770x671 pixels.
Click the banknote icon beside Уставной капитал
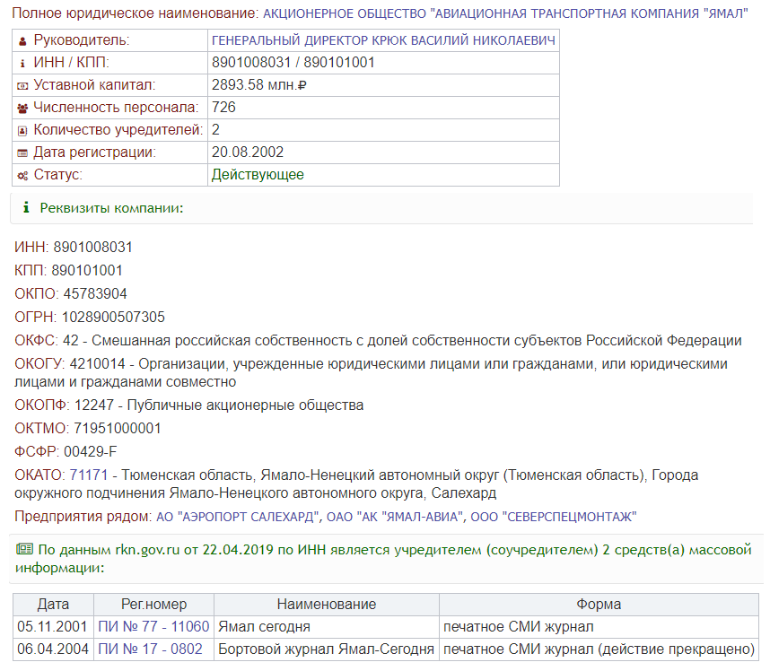pyautogui.click(x=22, y=86)
